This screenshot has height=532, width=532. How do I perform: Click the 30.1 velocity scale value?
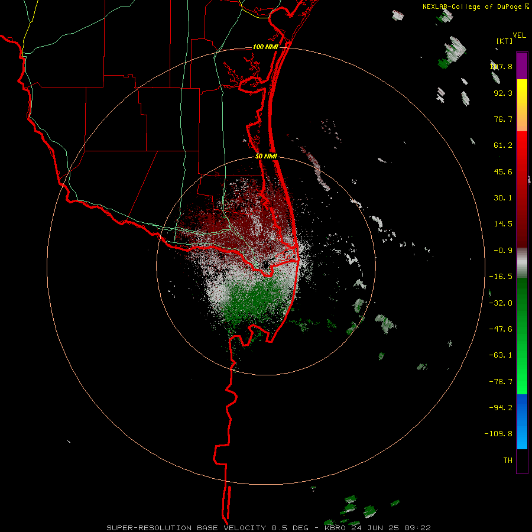503,198
